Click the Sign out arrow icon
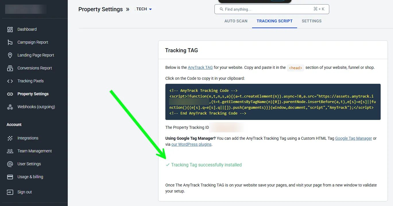This screenshot has width=393, height=206. (x=10, y=192)
